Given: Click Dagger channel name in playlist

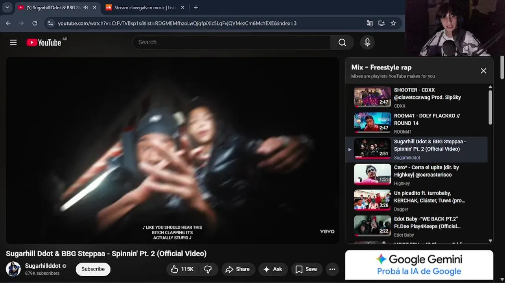Looking at the screenshot, I should pyautogui.click(x=401, y=209).
